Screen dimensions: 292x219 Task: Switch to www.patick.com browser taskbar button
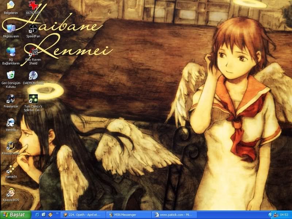[x=174, y=215]
